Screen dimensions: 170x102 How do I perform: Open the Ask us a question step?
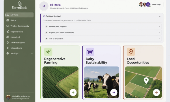pyautogui.click(x=102, y=39)
